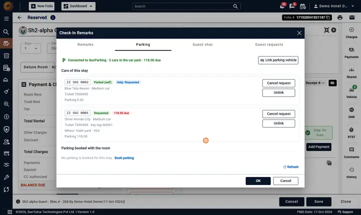The image size is (361, 215).
Task: Click the search magnifier in top search box
Action: point(235,6)
